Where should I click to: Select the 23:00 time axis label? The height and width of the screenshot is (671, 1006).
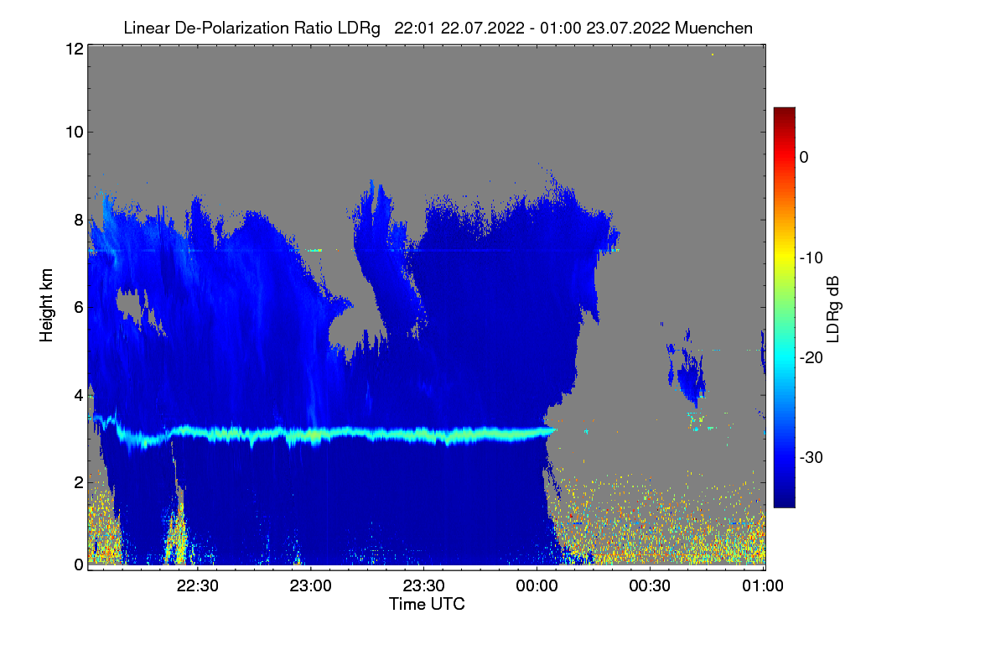(311, 586)
